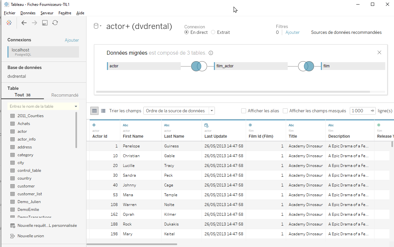Select the En direct connection radio button
Image resolution: width=394 pixels, height=247 pixels.
point(186,32)
